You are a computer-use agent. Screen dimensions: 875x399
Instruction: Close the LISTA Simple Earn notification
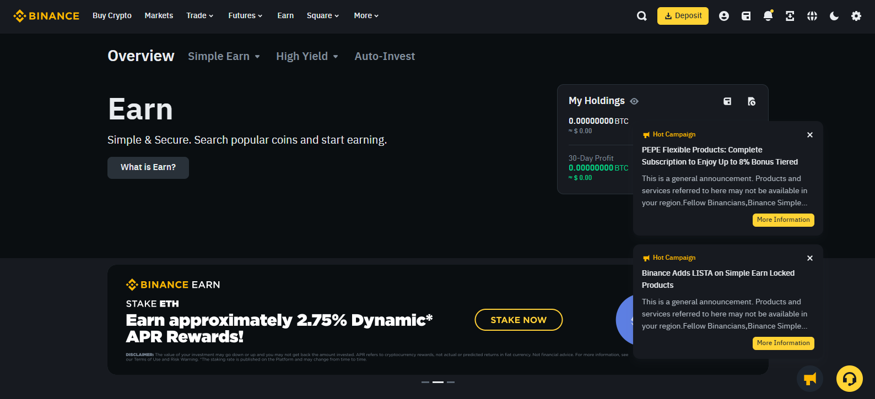coord(810,258)
